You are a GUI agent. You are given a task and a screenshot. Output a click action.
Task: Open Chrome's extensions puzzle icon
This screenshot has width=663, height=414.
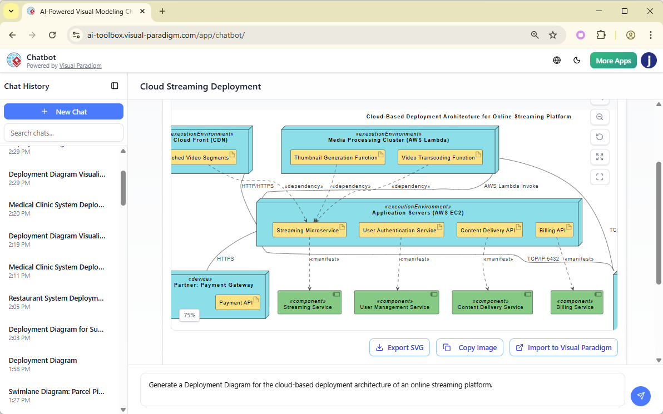pos(601,34)
